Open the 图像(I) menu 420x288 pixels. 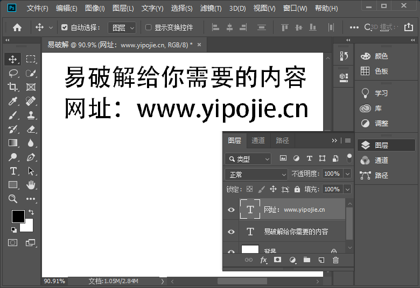(x=95, y=8)
